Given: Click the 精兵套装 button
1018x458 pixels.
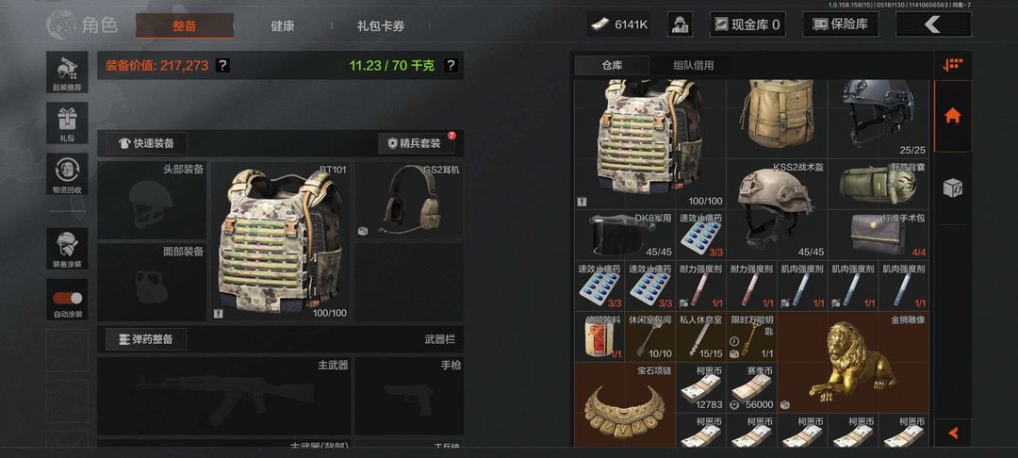Looking at the screenshot, I should [x=417, y=143].
